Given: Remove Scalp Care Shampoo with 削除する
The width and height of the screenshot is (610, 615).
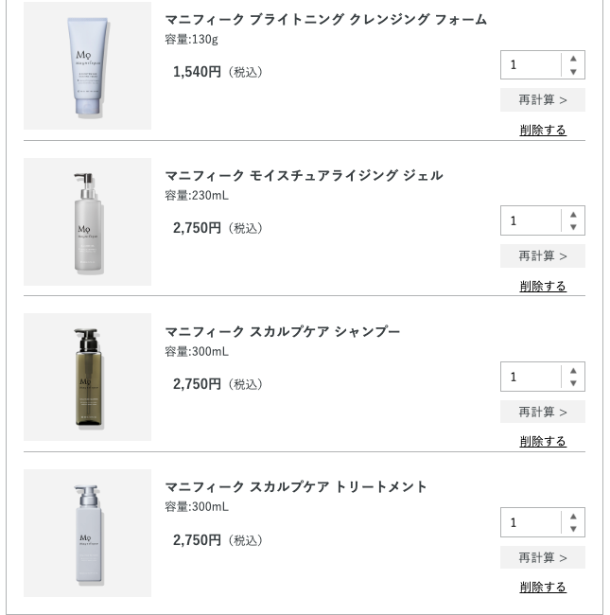Looking at the screenshot, I should [x=543, y=442].
